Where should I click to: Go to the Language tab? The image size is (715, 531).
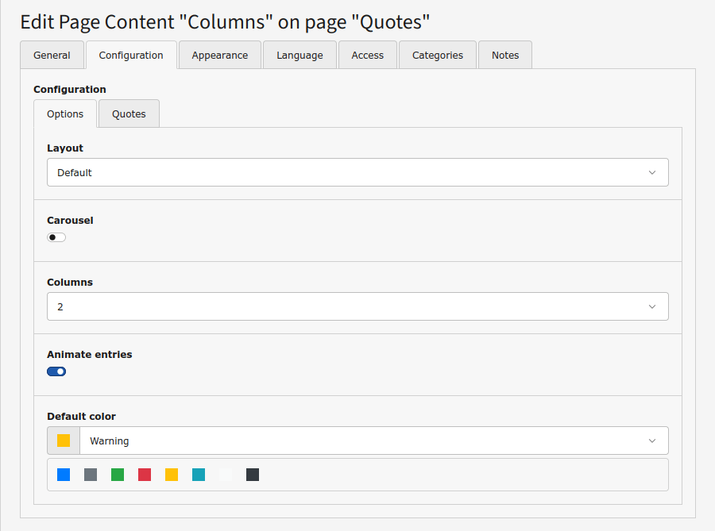click(x=300, y=56)
